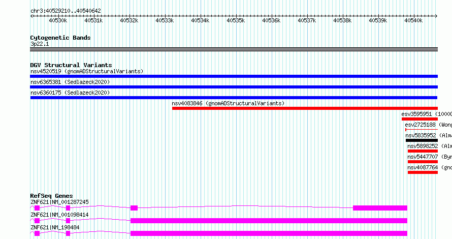Click the red bar under nsv4087764
Screen dimensions: 452x239
pos(423,172)
